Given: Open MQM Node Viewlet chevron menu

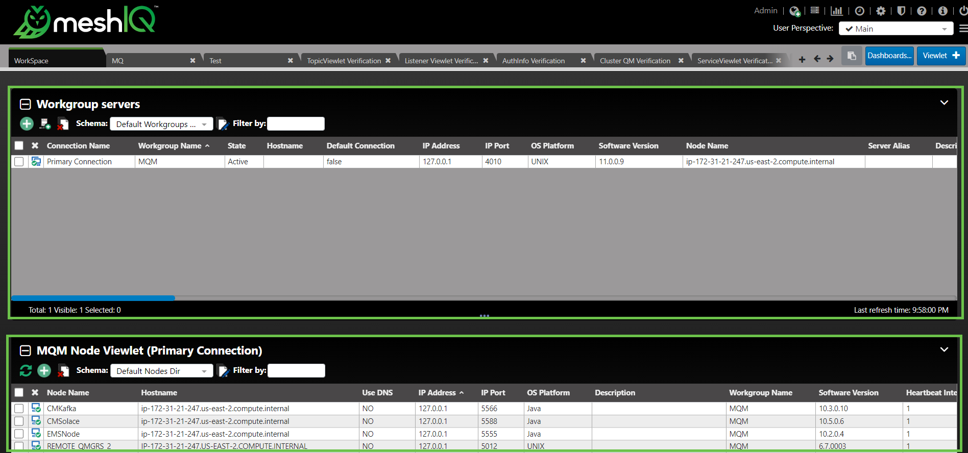Looking at the screenshot, I should pos(944,349).
